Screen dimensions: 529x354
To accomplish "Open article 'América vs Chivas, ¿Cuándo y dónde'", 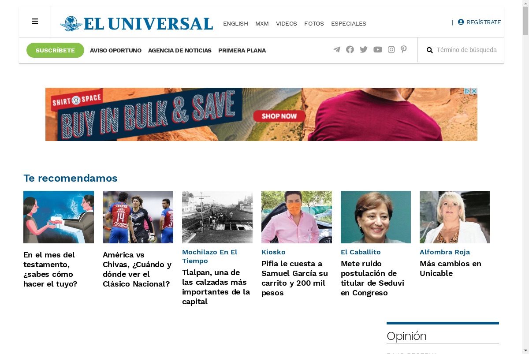I will [137, 269].
